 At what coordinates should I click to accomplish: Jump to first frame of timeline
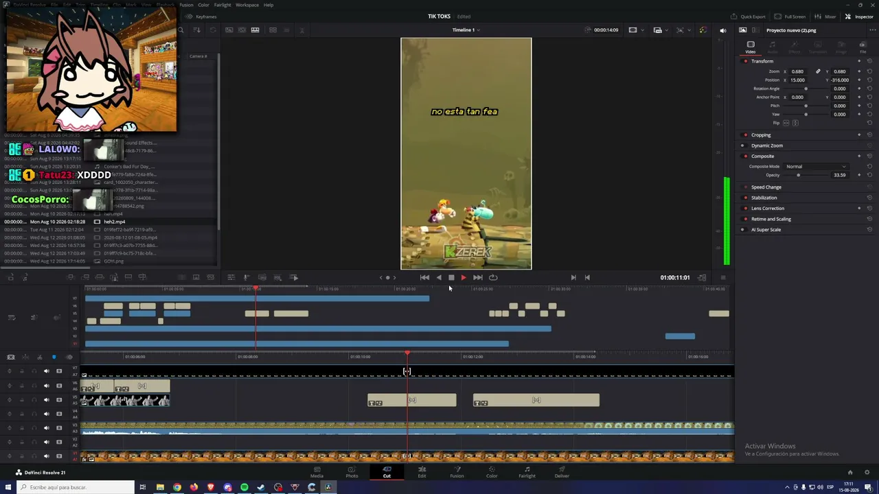tap(424, 278)
